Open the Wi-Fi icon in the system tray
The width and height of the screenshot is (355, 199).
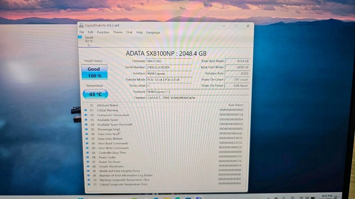(x=301, y=198)
